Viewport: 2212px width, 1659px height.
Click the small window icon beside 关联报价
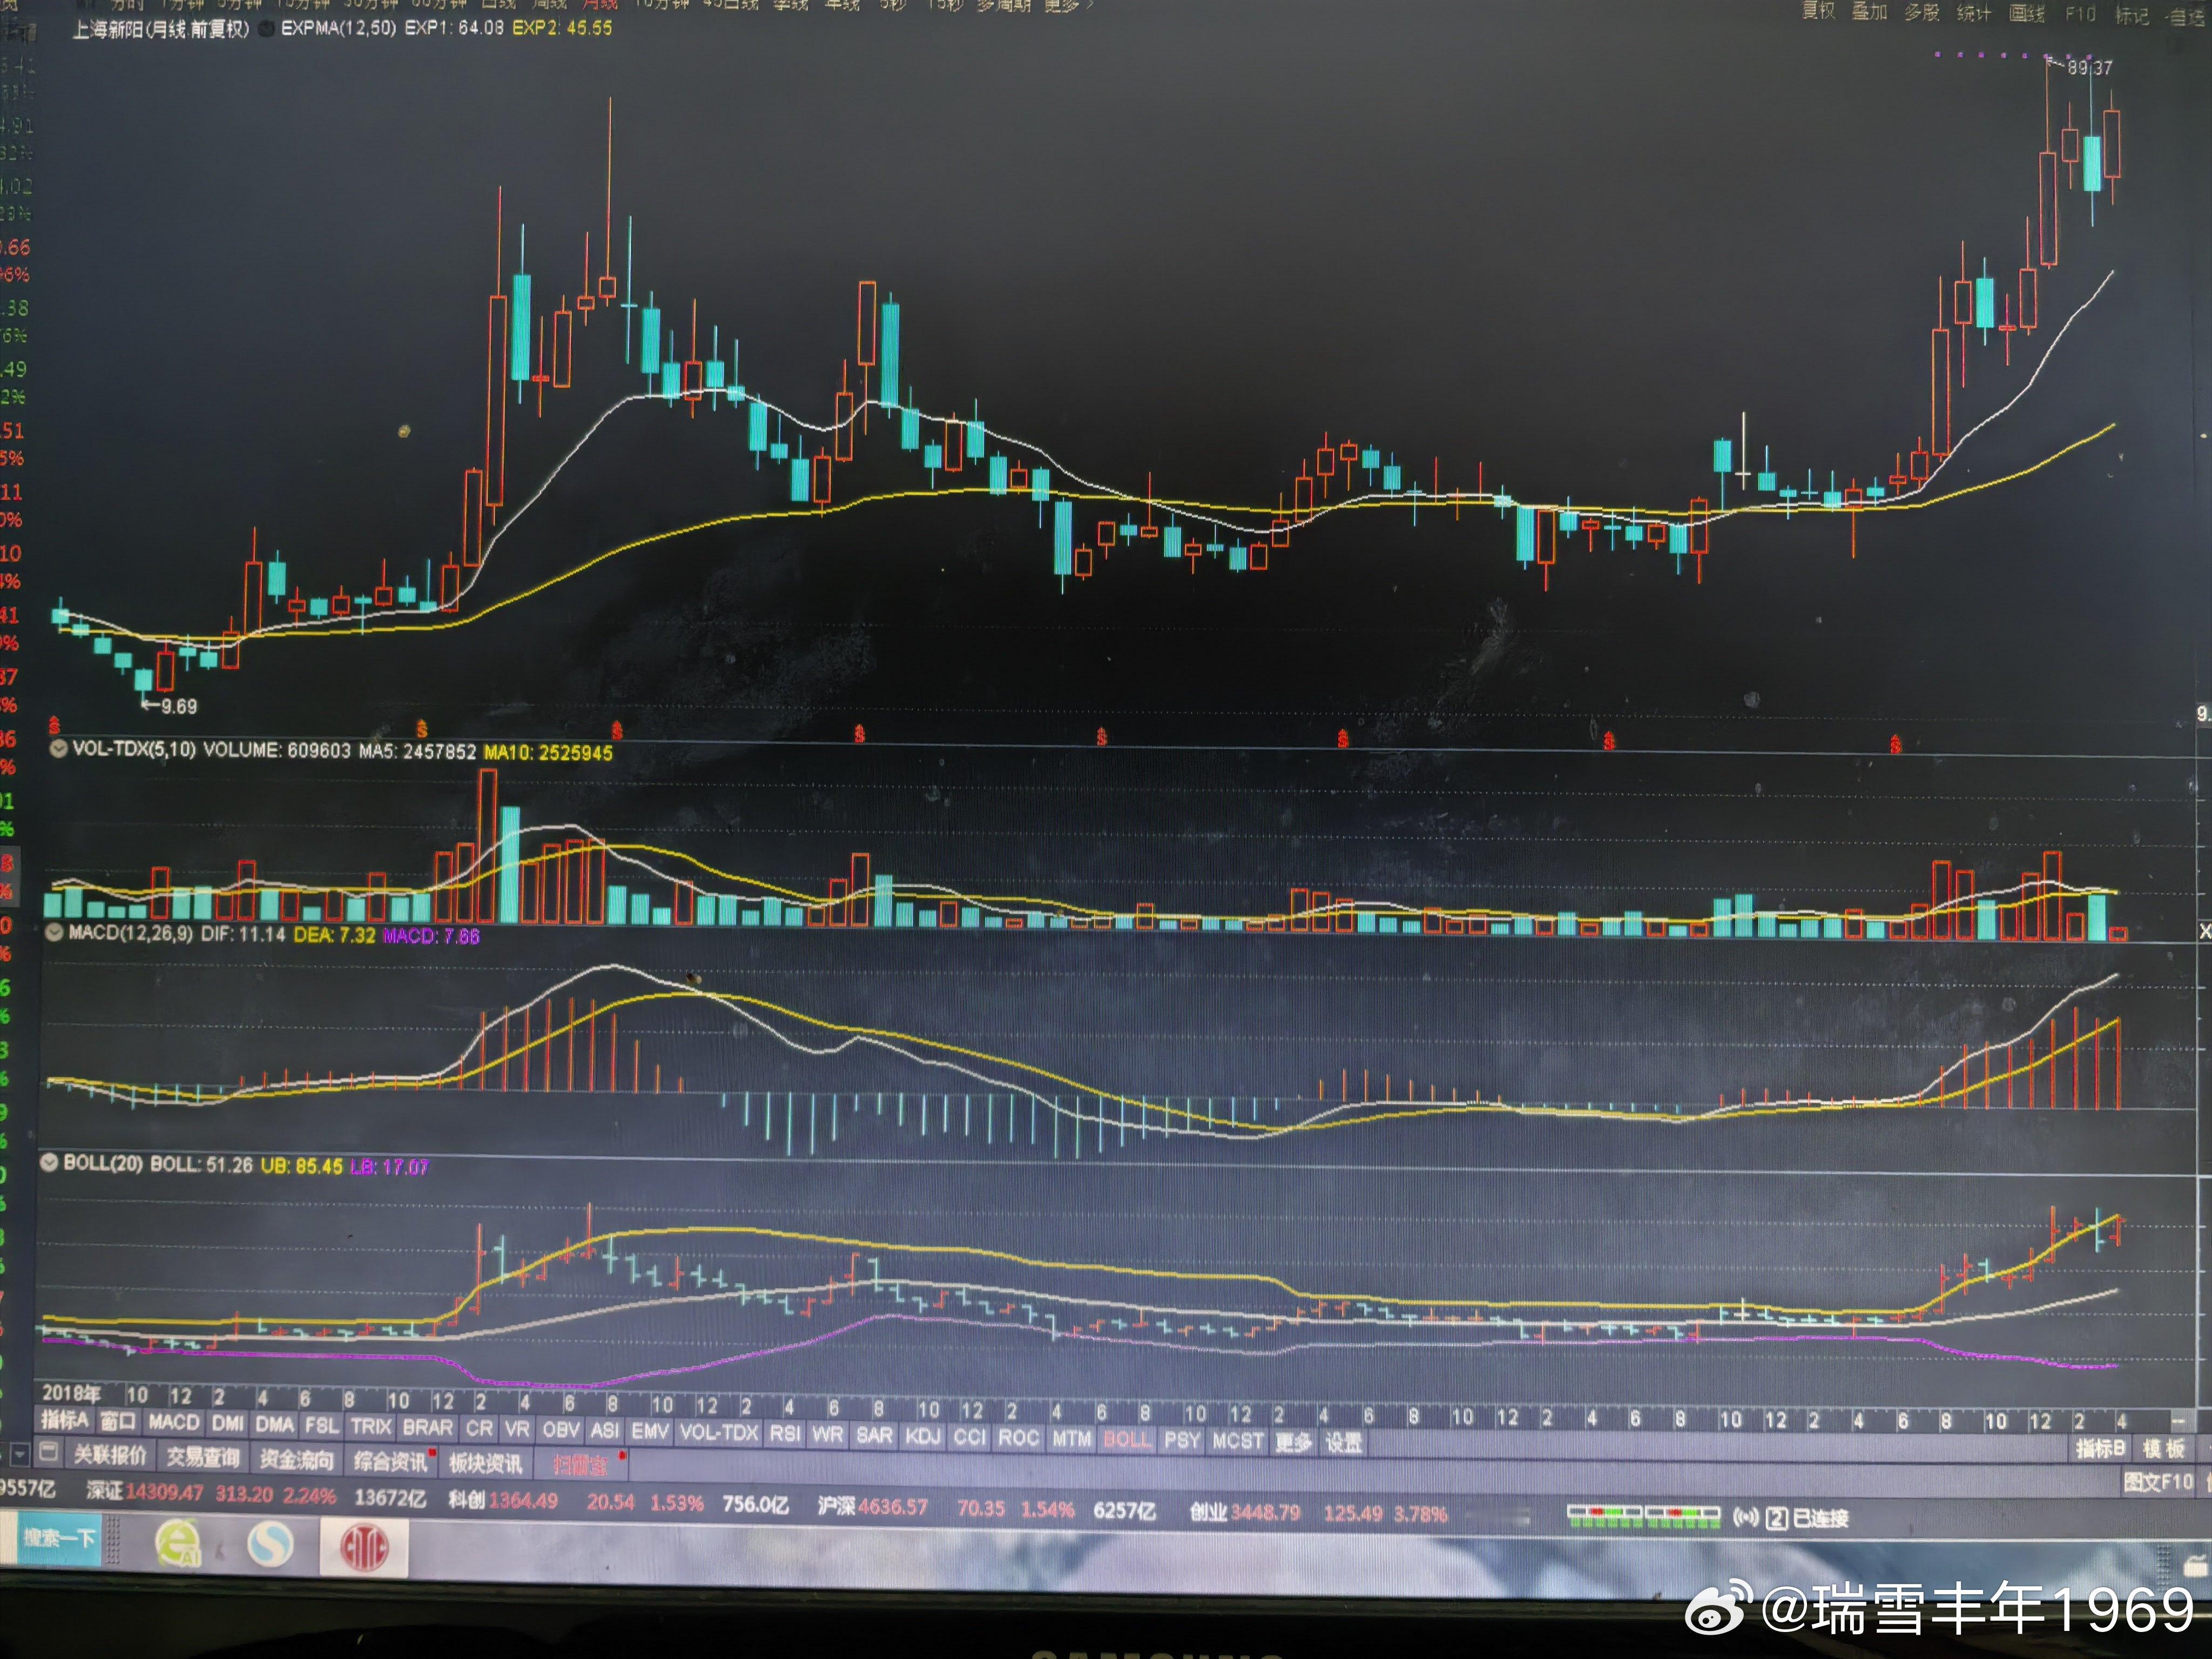[x=48, y=1453]
